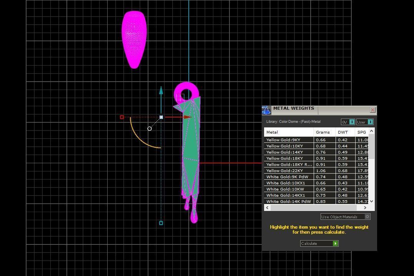The width and height of the screenshot is (414, 276).
Task: Select the Yellow Gold:9KY row
Action: pyautogui.click(x=316, y=140)
